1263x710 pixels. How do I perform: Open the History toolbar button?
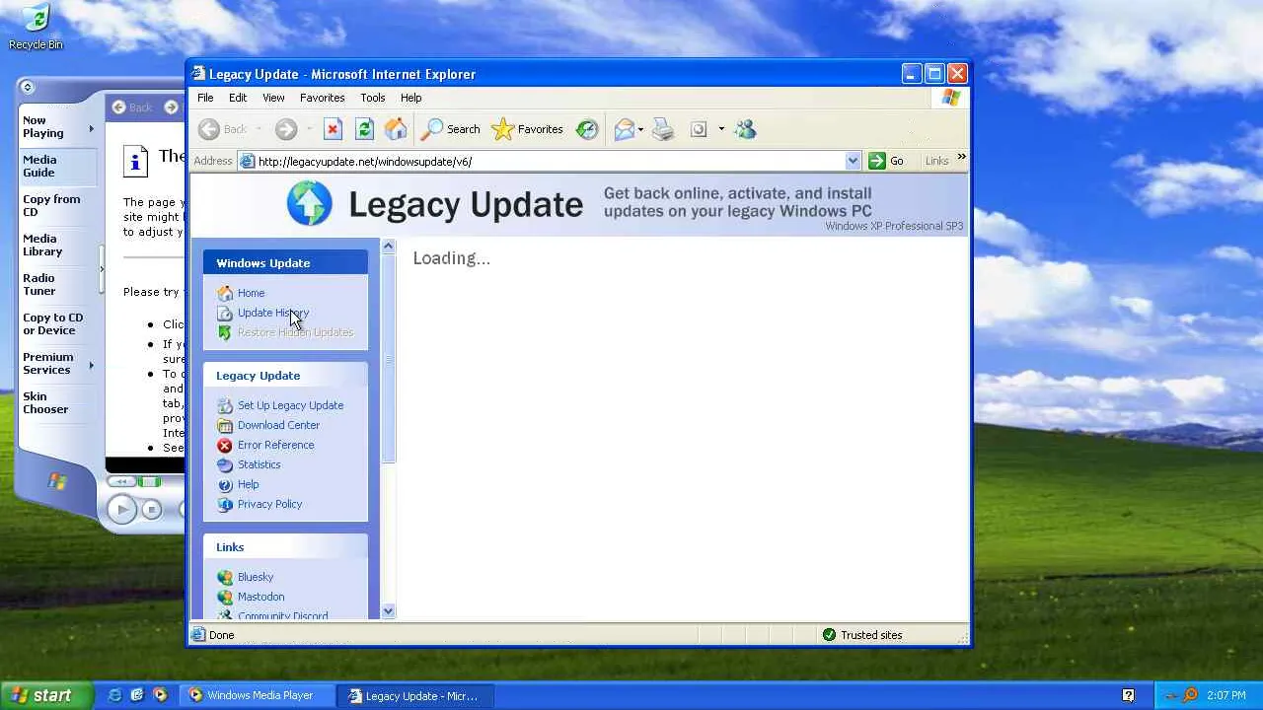coord(587,129)
